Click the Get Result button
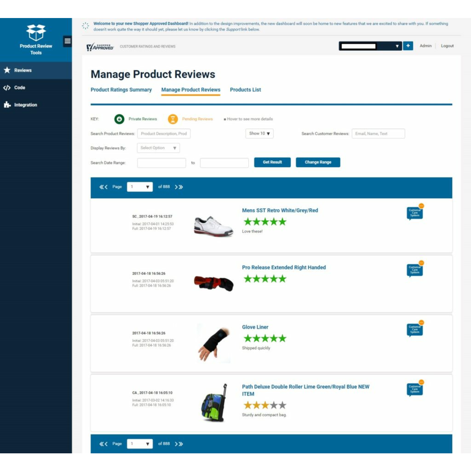Screen dimensions: 471x471 click(x=272, y=162)
